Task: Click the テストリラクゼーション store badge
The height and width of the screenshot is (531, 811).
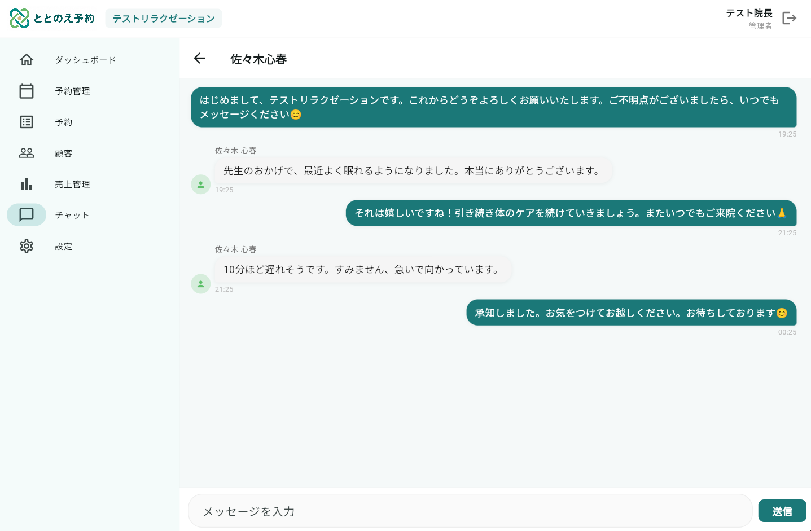Action: click(x=164, y=19)
